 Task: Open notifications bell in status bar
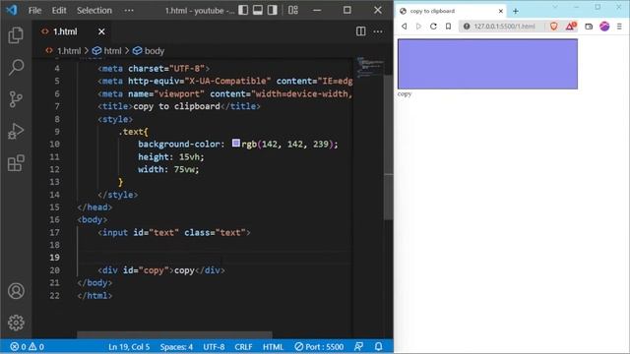point(378,346)
